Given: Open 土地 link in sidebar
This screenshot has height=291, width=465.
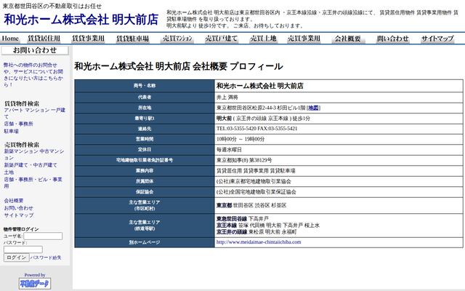Looking at the screenshot, I should 9,172.
